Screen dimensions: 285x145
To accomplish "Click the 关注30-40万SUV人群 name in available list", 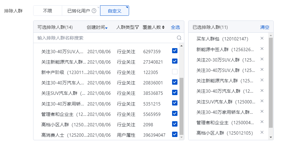I will pyautogui.click(x=62, y=52).
